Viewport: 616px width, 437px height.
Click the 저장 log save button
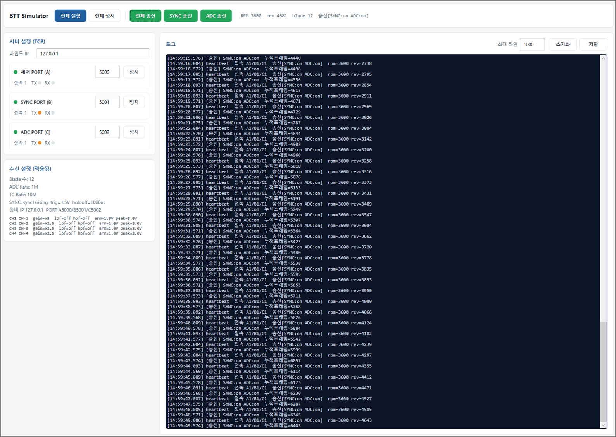tap(593, 45)
